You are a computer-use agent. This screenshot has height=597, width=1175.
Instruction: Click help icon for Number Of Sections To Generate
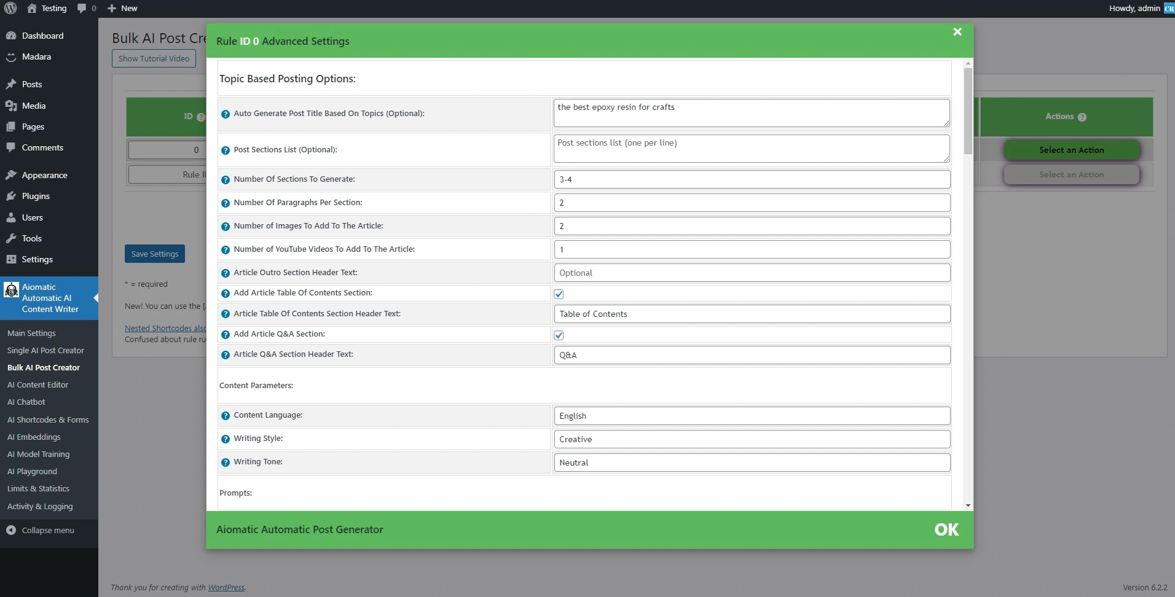click(x=226, y=180)
